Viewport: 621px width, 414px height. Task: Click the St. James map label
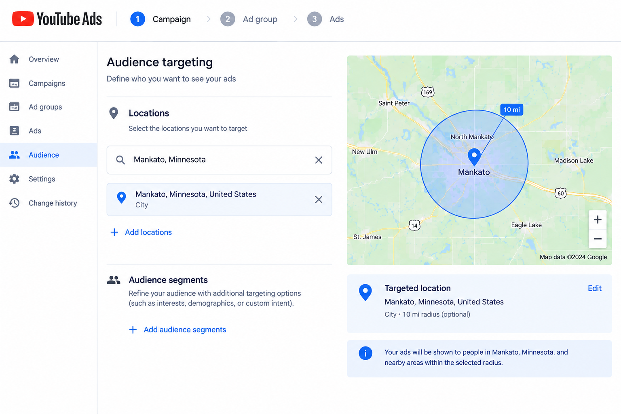point(368,237)
